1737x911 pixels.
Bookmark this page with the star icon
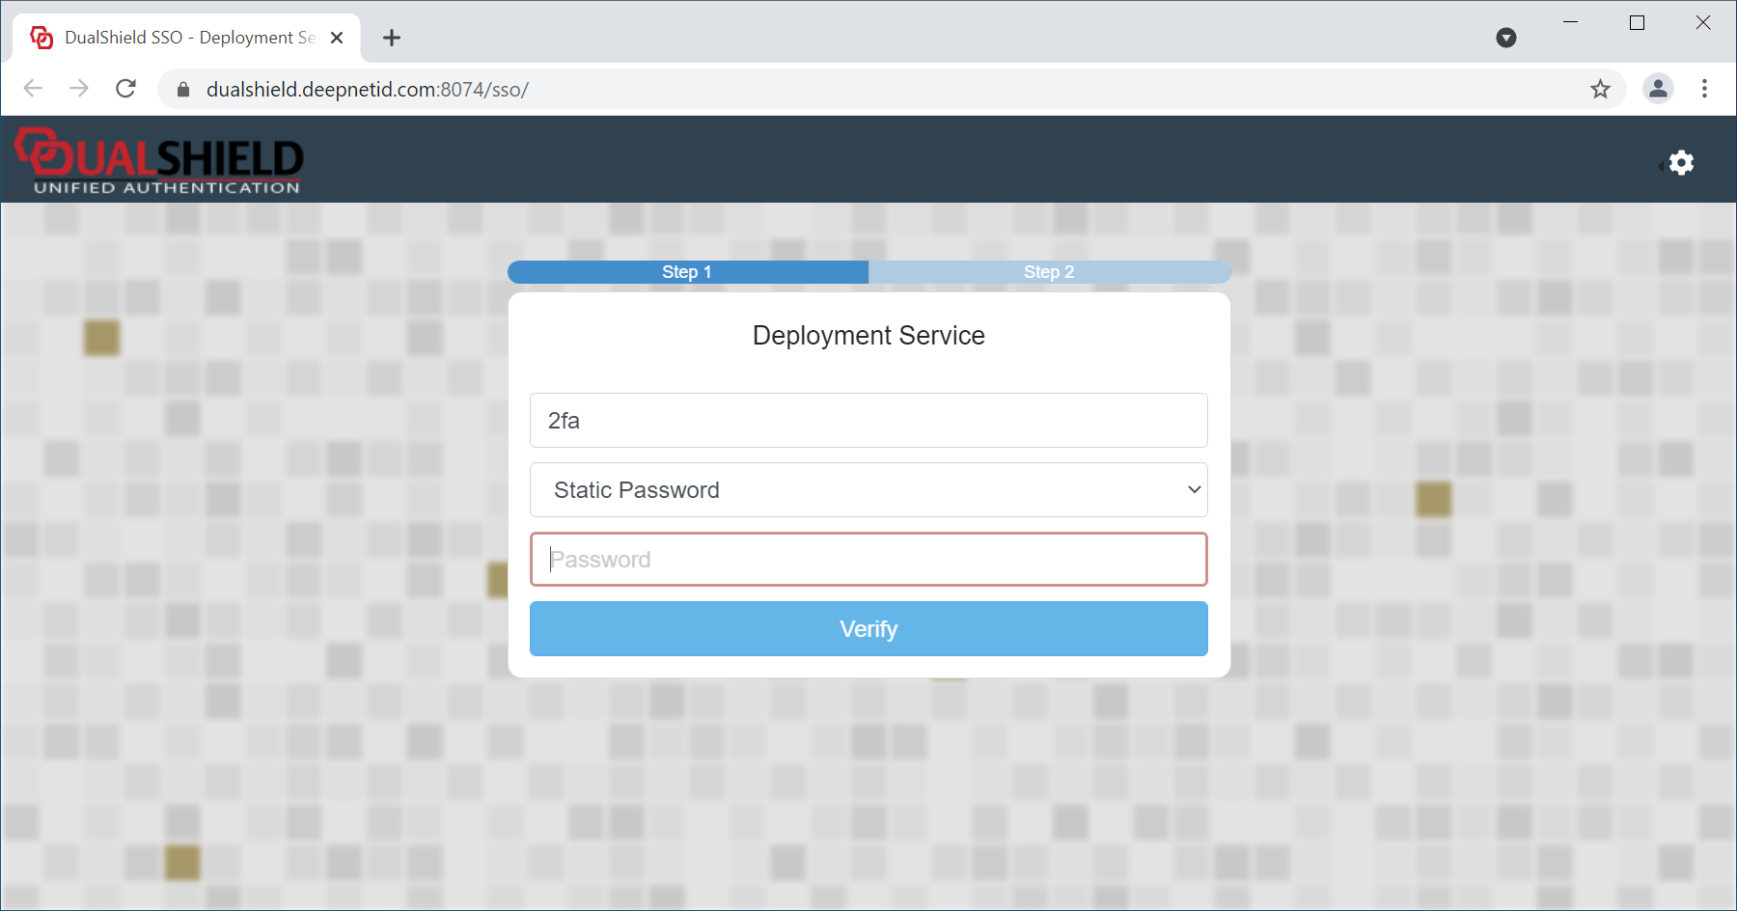click(x=1600, y=89)
